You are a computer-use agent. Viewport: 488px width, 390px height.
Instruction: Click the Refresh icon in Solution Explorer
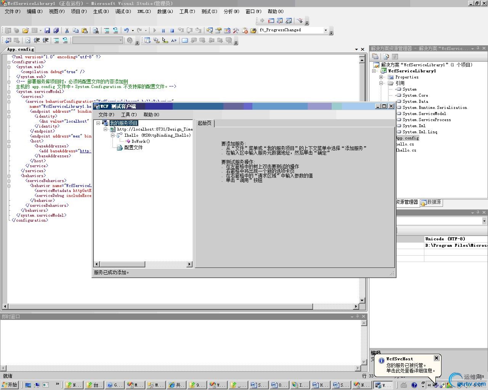click(x=395, y=56)
